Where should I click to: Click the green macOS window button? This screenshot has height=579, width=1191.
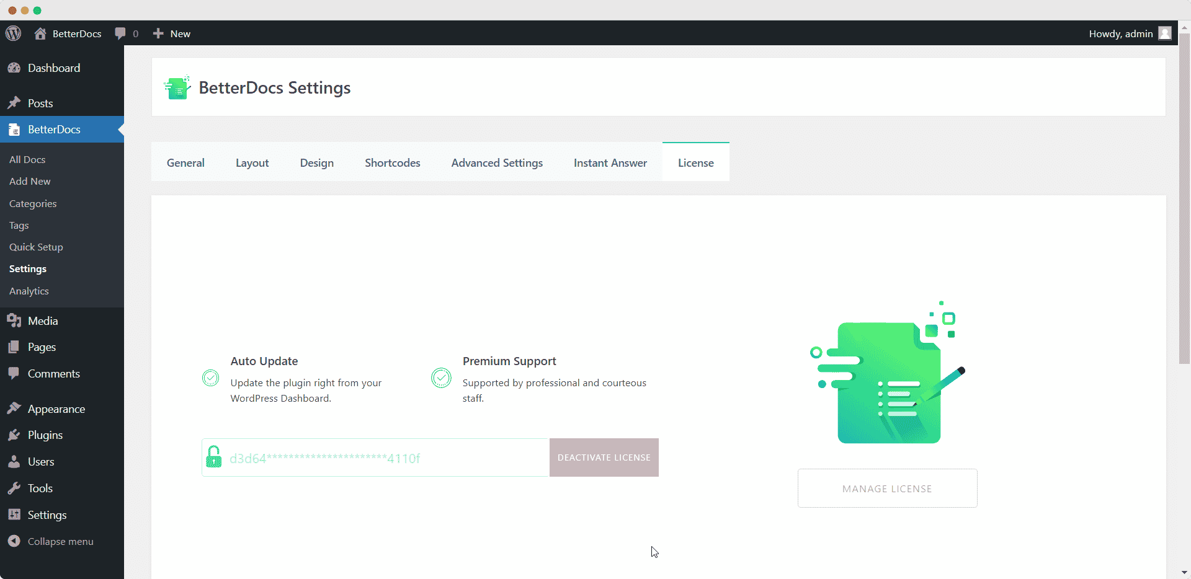point(37,11)
